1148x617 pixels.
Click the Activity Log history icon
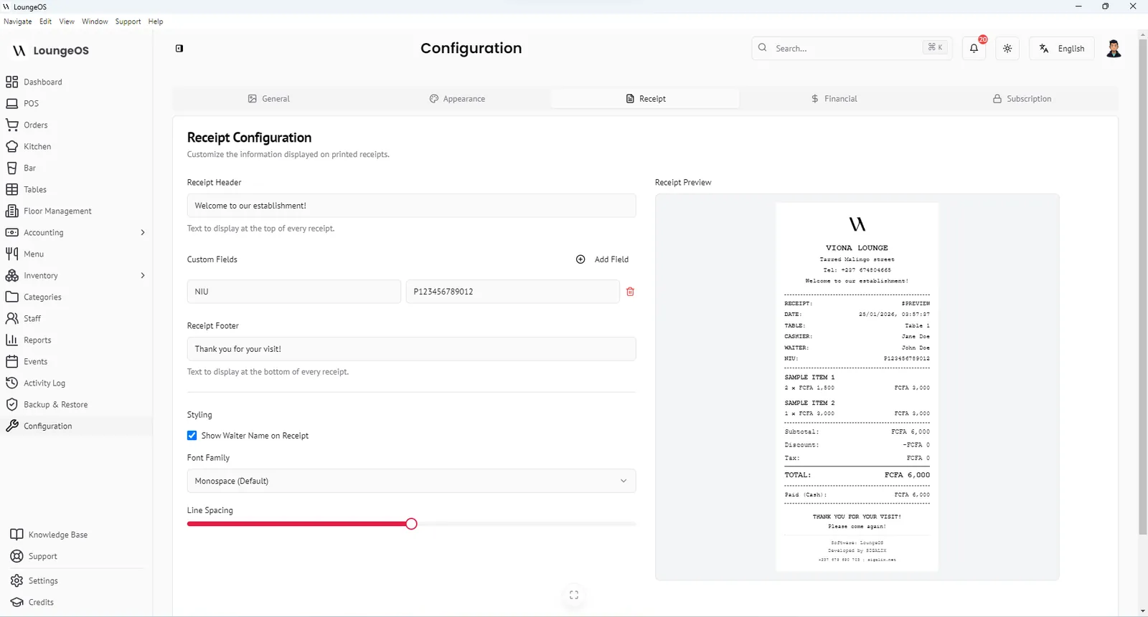point(11,383)
